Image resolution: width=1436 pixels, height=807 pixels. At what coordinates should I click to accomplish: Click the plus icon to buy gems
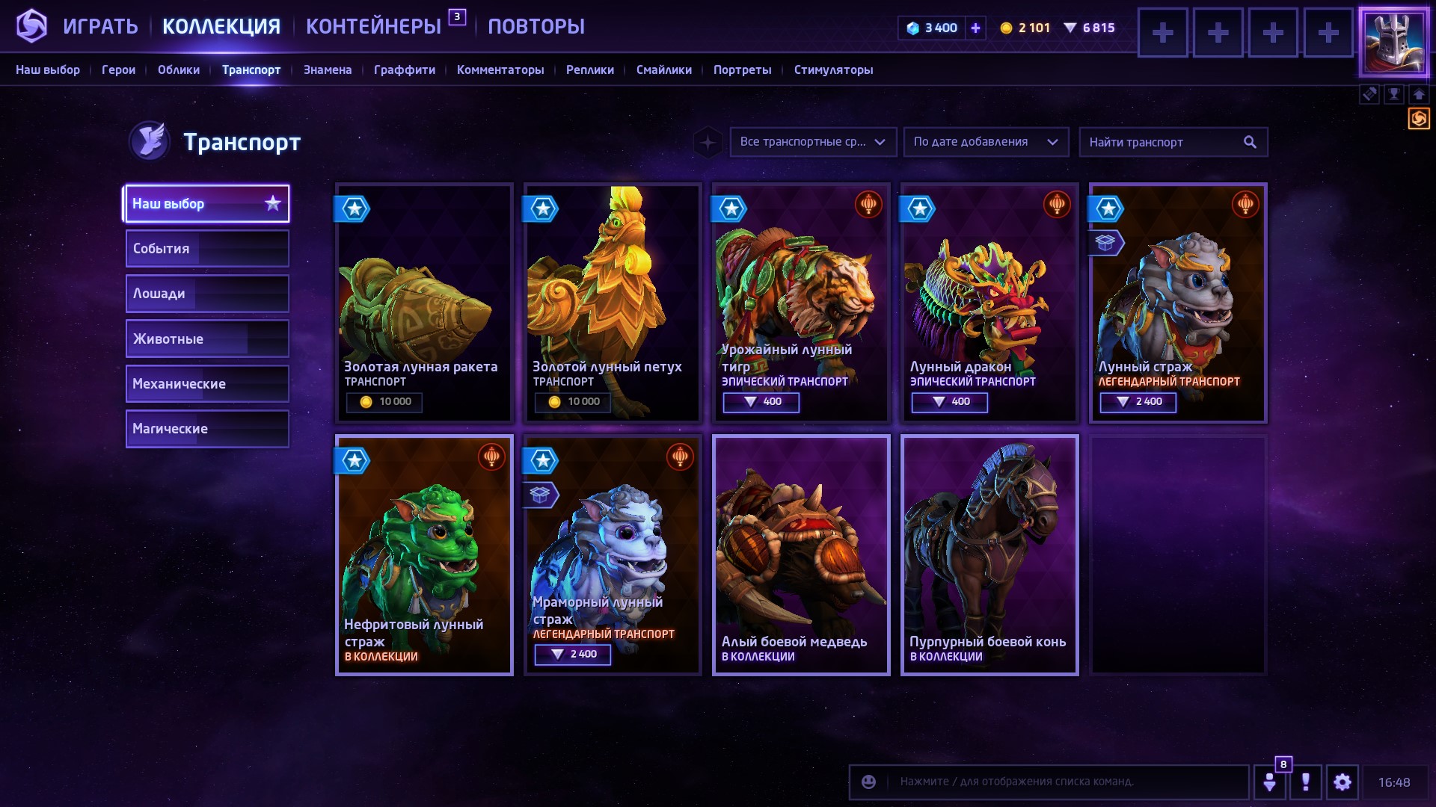[975, 28]
